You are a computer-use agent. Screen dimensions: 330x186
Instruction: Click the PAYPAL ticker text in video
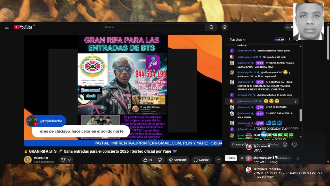158,143
